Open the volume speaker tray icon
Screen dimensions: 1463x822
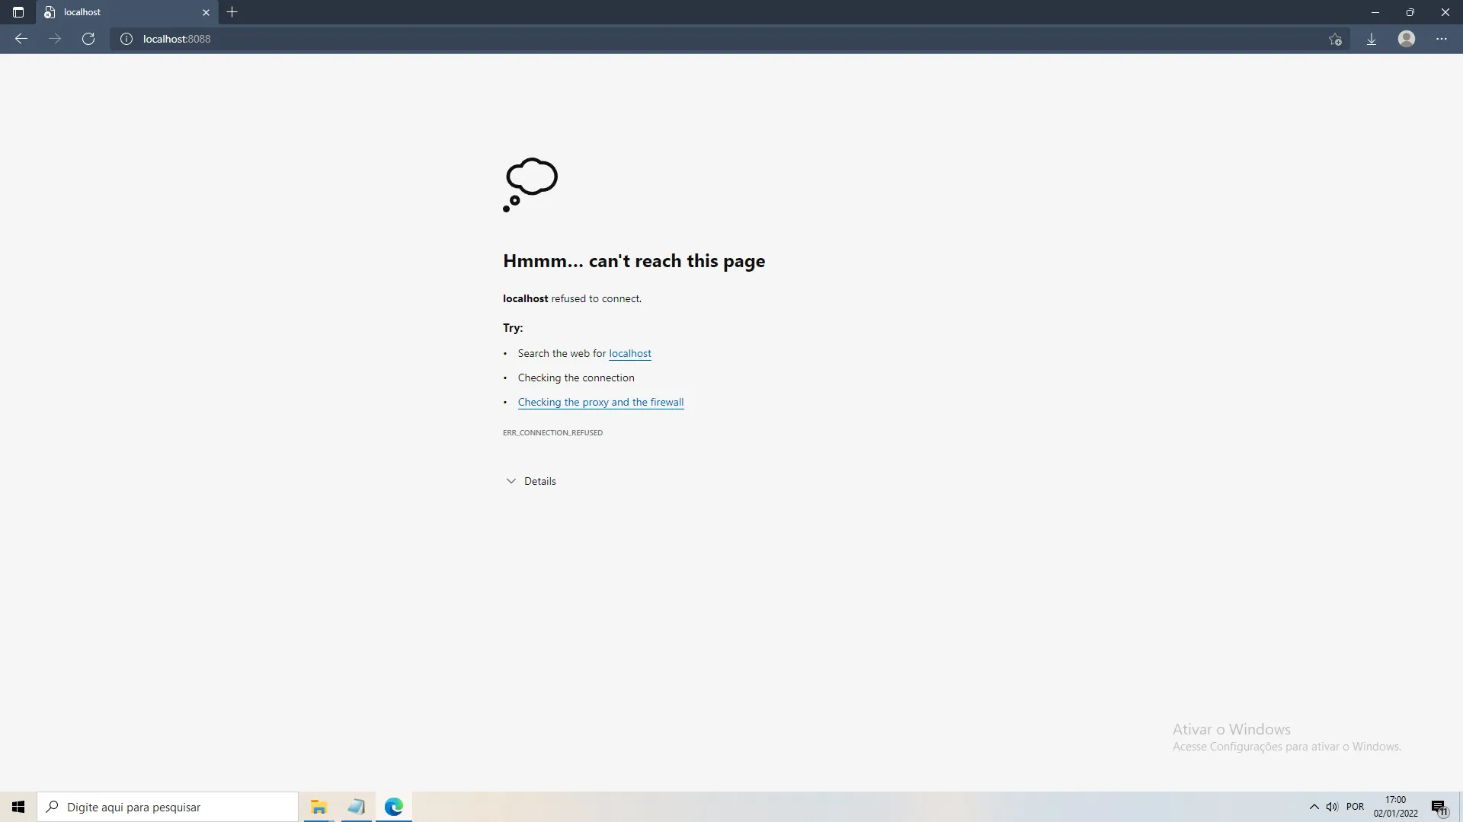click(1332, 807)
